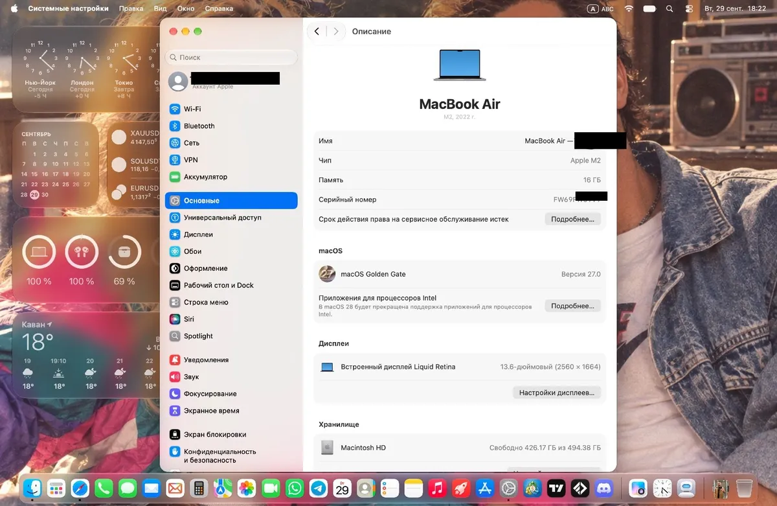Launch Discord from the Dock
The image size is (777, 506).
[603, 488]
